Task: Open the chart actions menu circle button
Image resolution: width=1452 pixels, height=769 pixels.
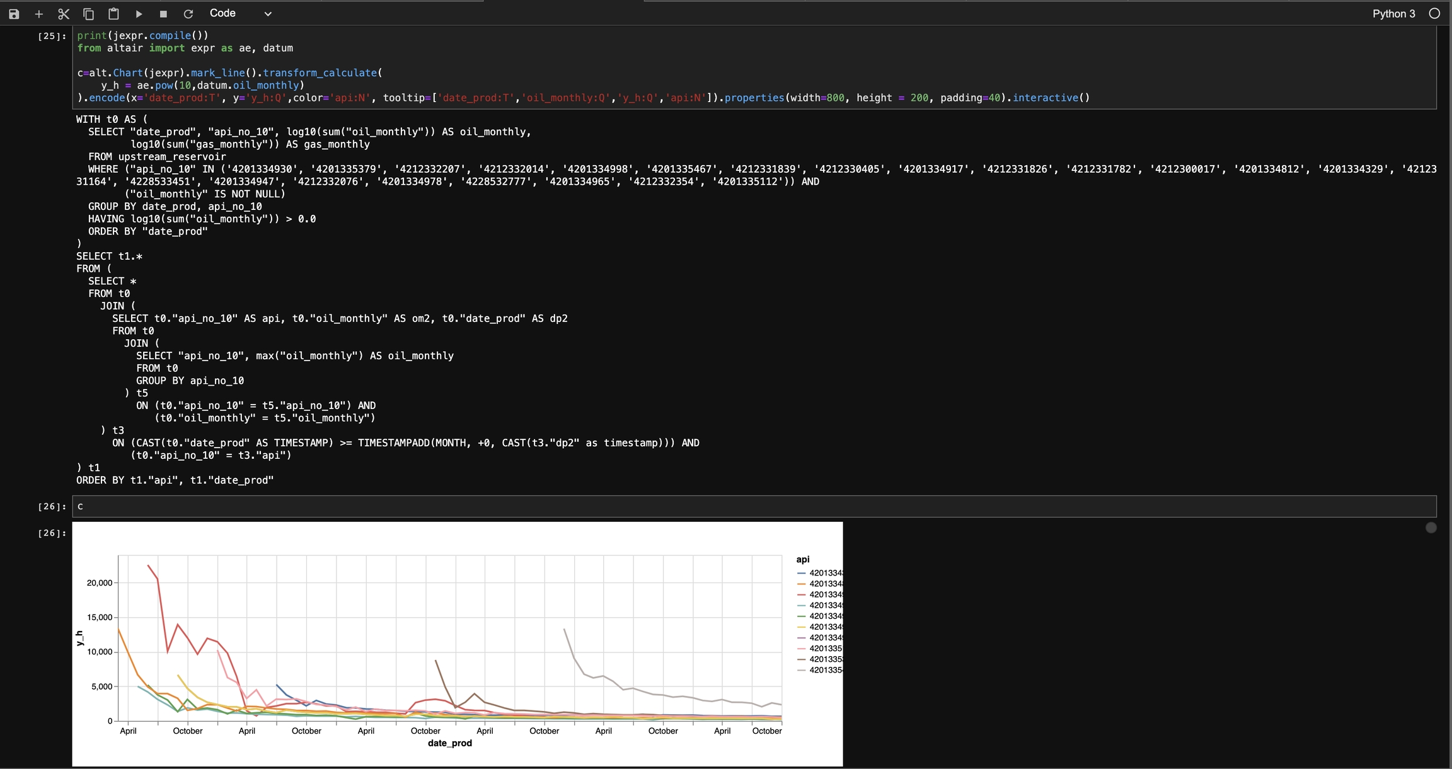Action: (1431, 528)
